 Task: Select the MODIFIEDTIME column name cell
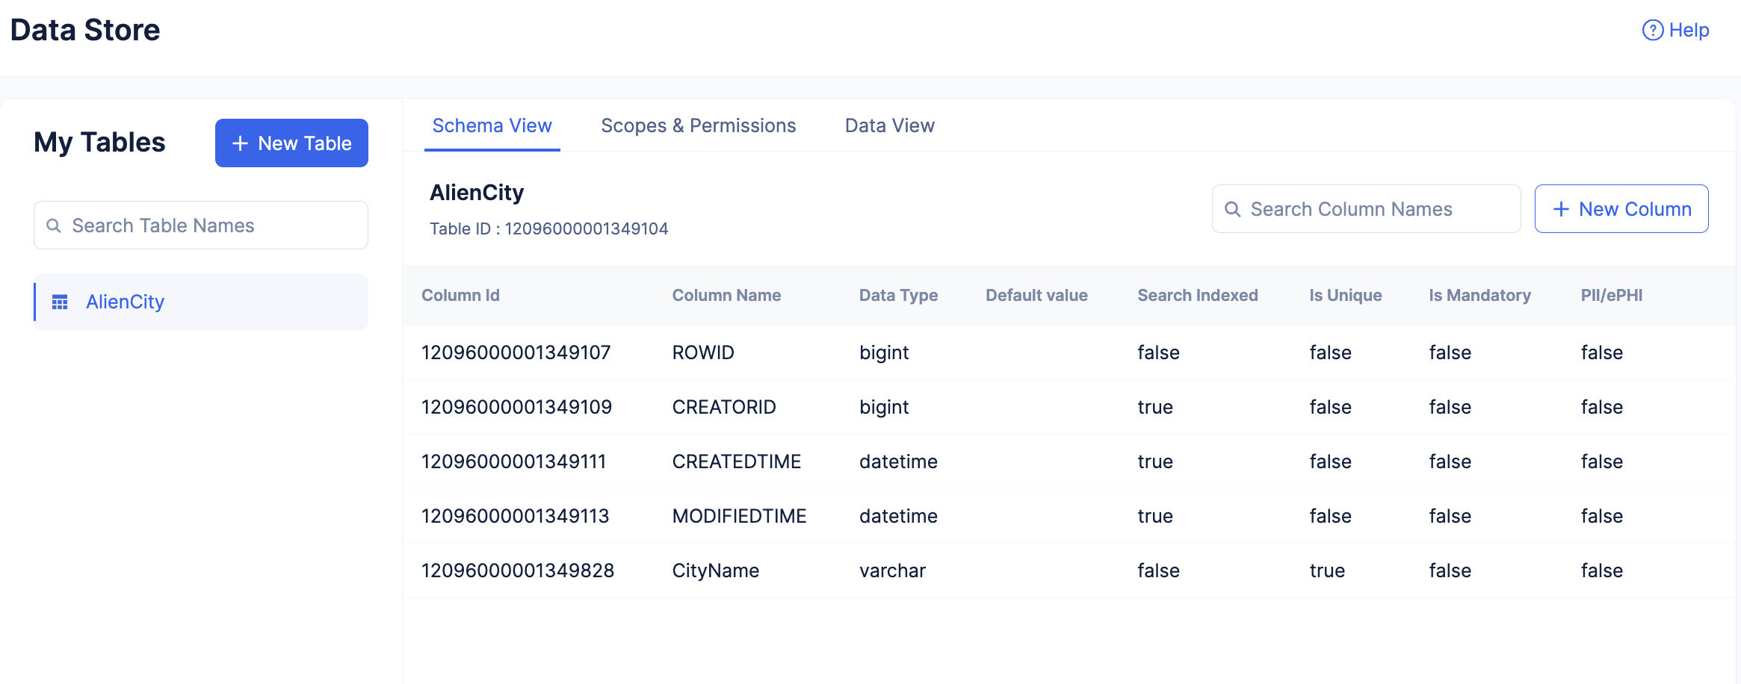[x=739, y=516]
